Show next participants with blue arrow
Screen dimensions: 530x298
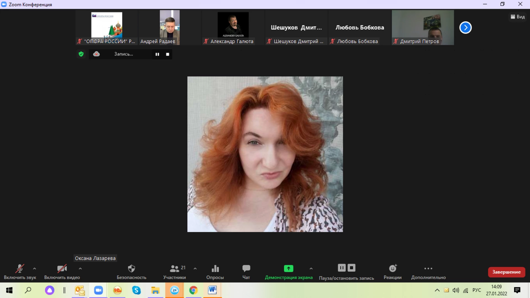[x=465, y=27]
